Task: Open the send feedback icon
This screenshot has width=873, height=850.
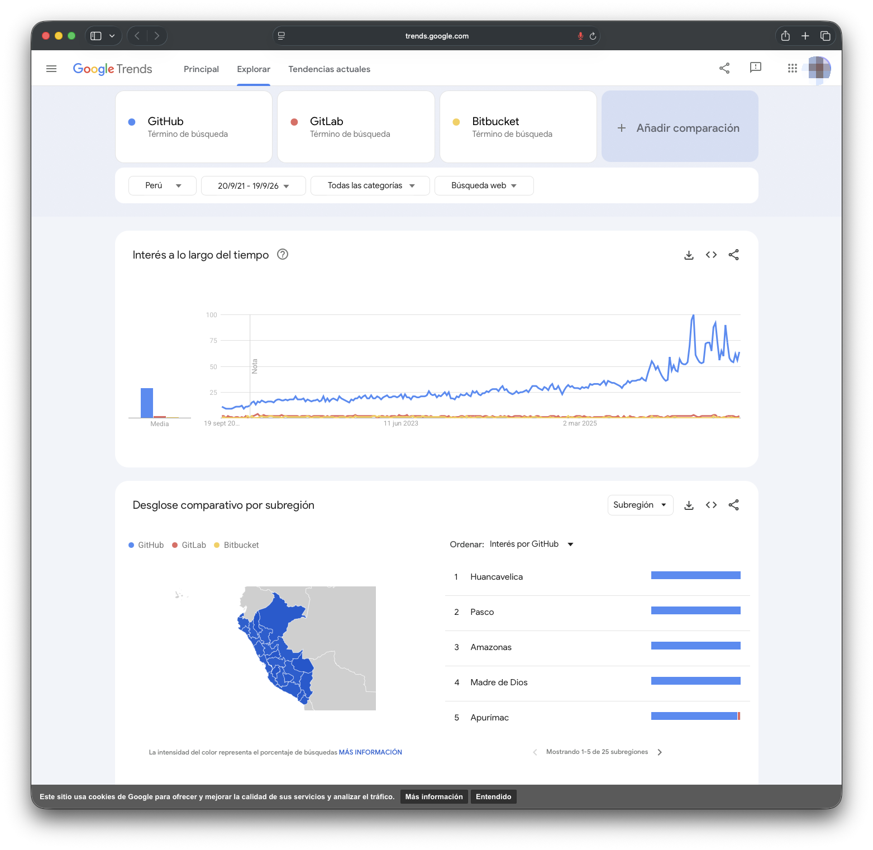Action: click(755, 68)
